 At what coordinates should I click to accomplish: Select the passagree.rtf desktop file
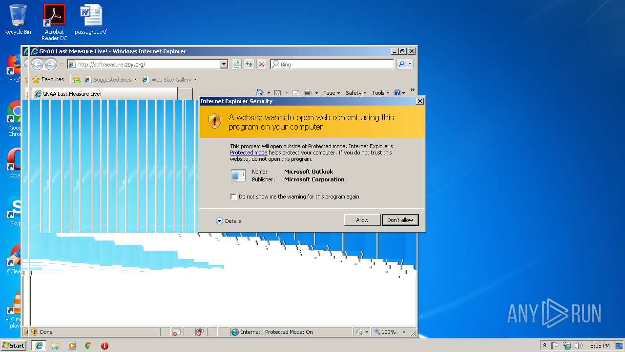(x=91, y=20)
